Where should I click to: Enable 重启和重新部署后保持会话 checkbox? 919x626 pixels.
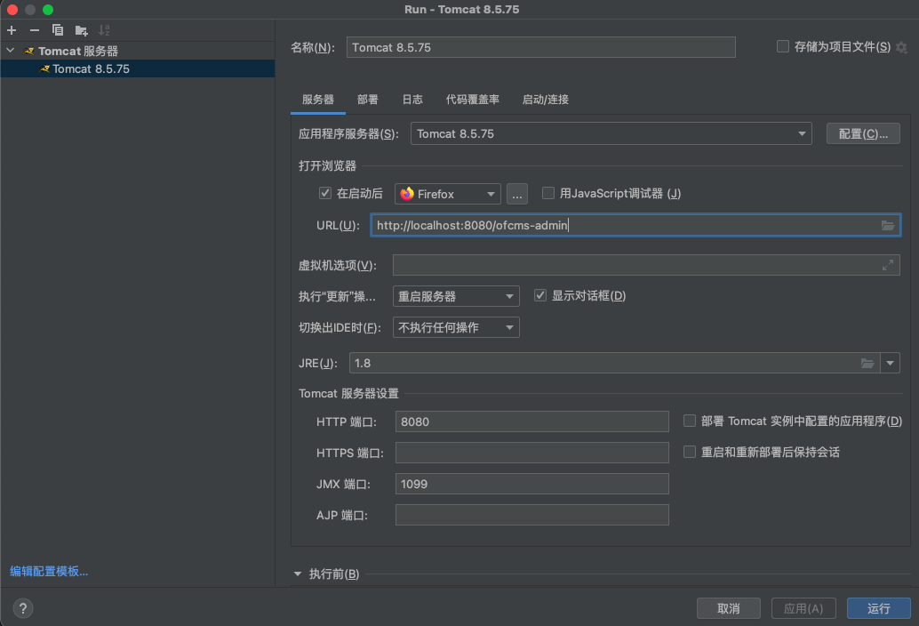(690, 452)
